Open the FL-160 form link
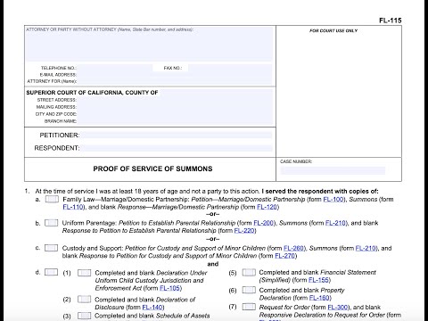Viewport: 428px width, 321px height. point(319,298)
